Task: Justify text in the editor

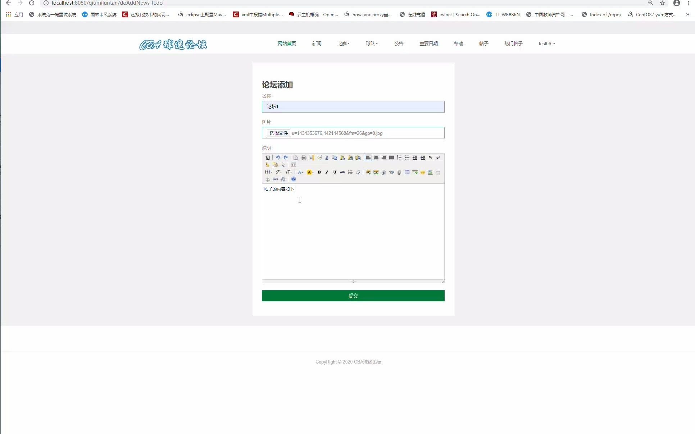Action: [x=391, y=157]
